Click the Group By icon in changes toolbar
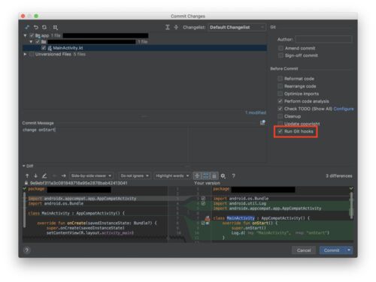376x282 pixels. click(x=55, y=27)
